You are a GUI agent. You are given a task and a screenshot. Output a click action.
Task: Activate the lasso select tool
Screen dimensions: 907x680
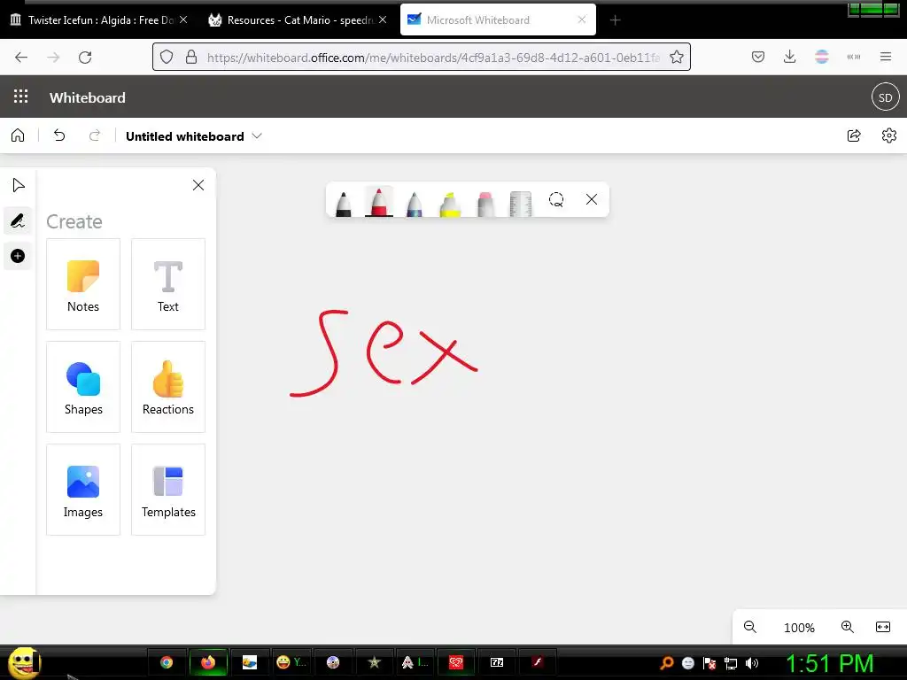[x=556, y=199]
